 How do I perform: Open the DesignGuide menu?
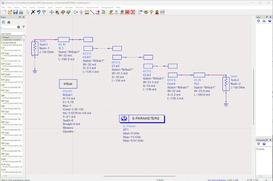107,7
